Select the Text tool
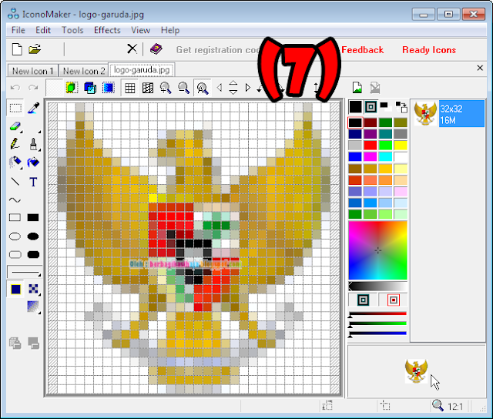This screenshot has height=419, width=493. click(x=33, y=182)
